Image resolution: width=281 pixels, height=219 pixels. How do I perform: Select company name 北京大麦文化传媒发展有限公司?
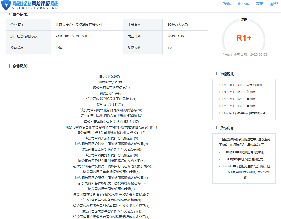coord(78,25)
